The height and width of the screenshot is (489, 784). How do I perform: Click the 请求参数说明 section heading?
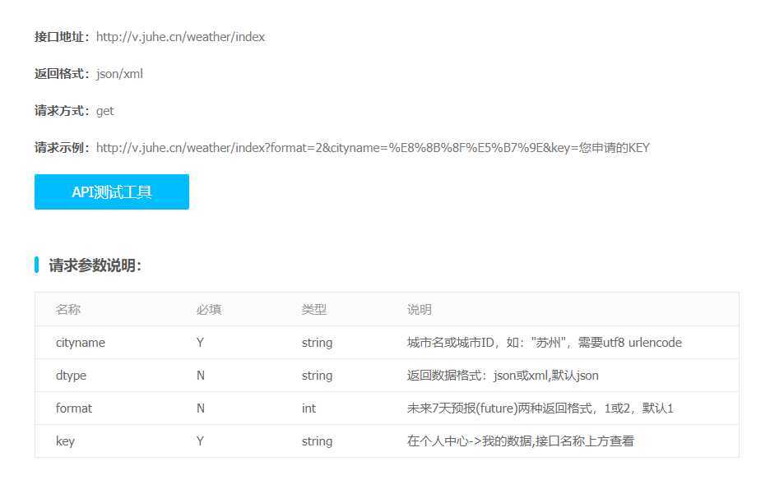tap(95, 265)
